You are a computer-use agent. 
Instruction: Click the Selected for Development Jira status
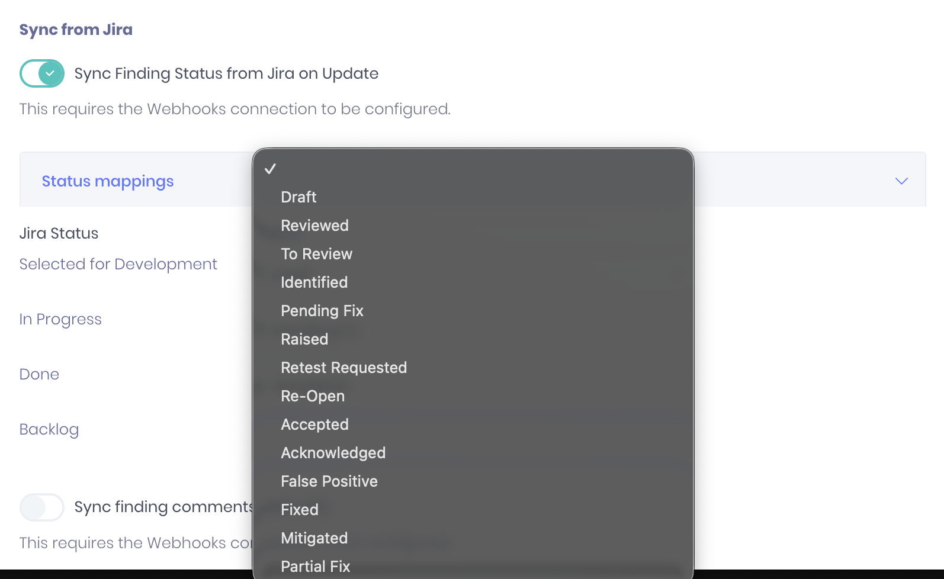click(x=118, y=264)
